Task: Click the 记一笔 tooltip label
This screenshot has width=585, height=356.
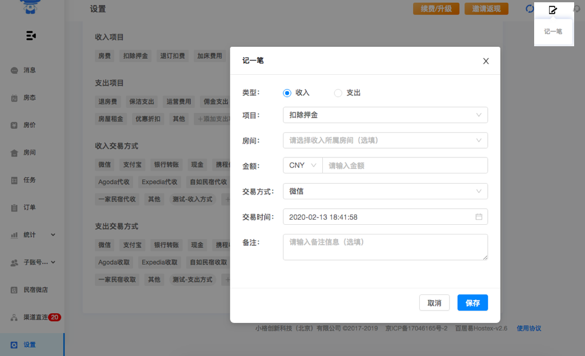Action: 553,31
